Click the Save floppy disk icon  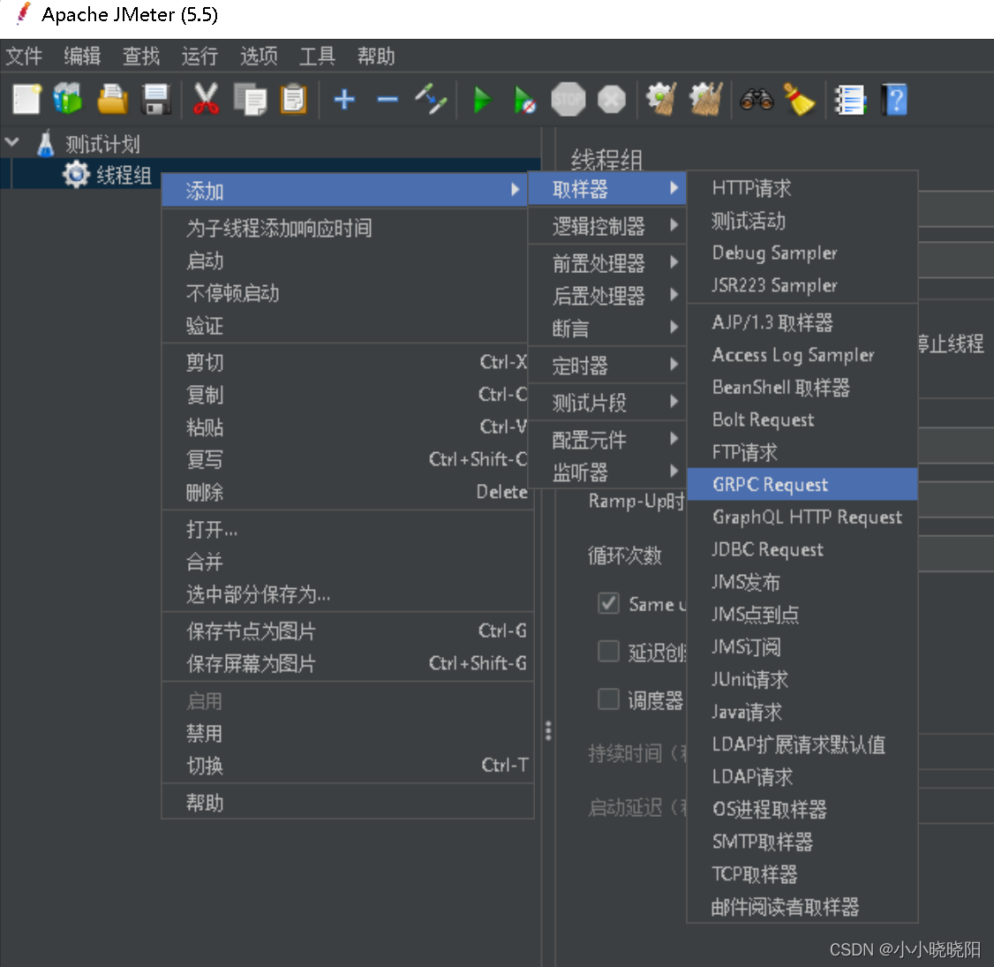(156, 100)
